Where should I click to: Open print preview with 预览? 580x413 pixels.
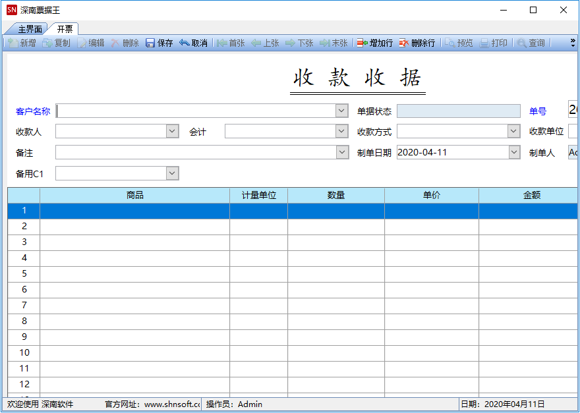click(459, 43)
